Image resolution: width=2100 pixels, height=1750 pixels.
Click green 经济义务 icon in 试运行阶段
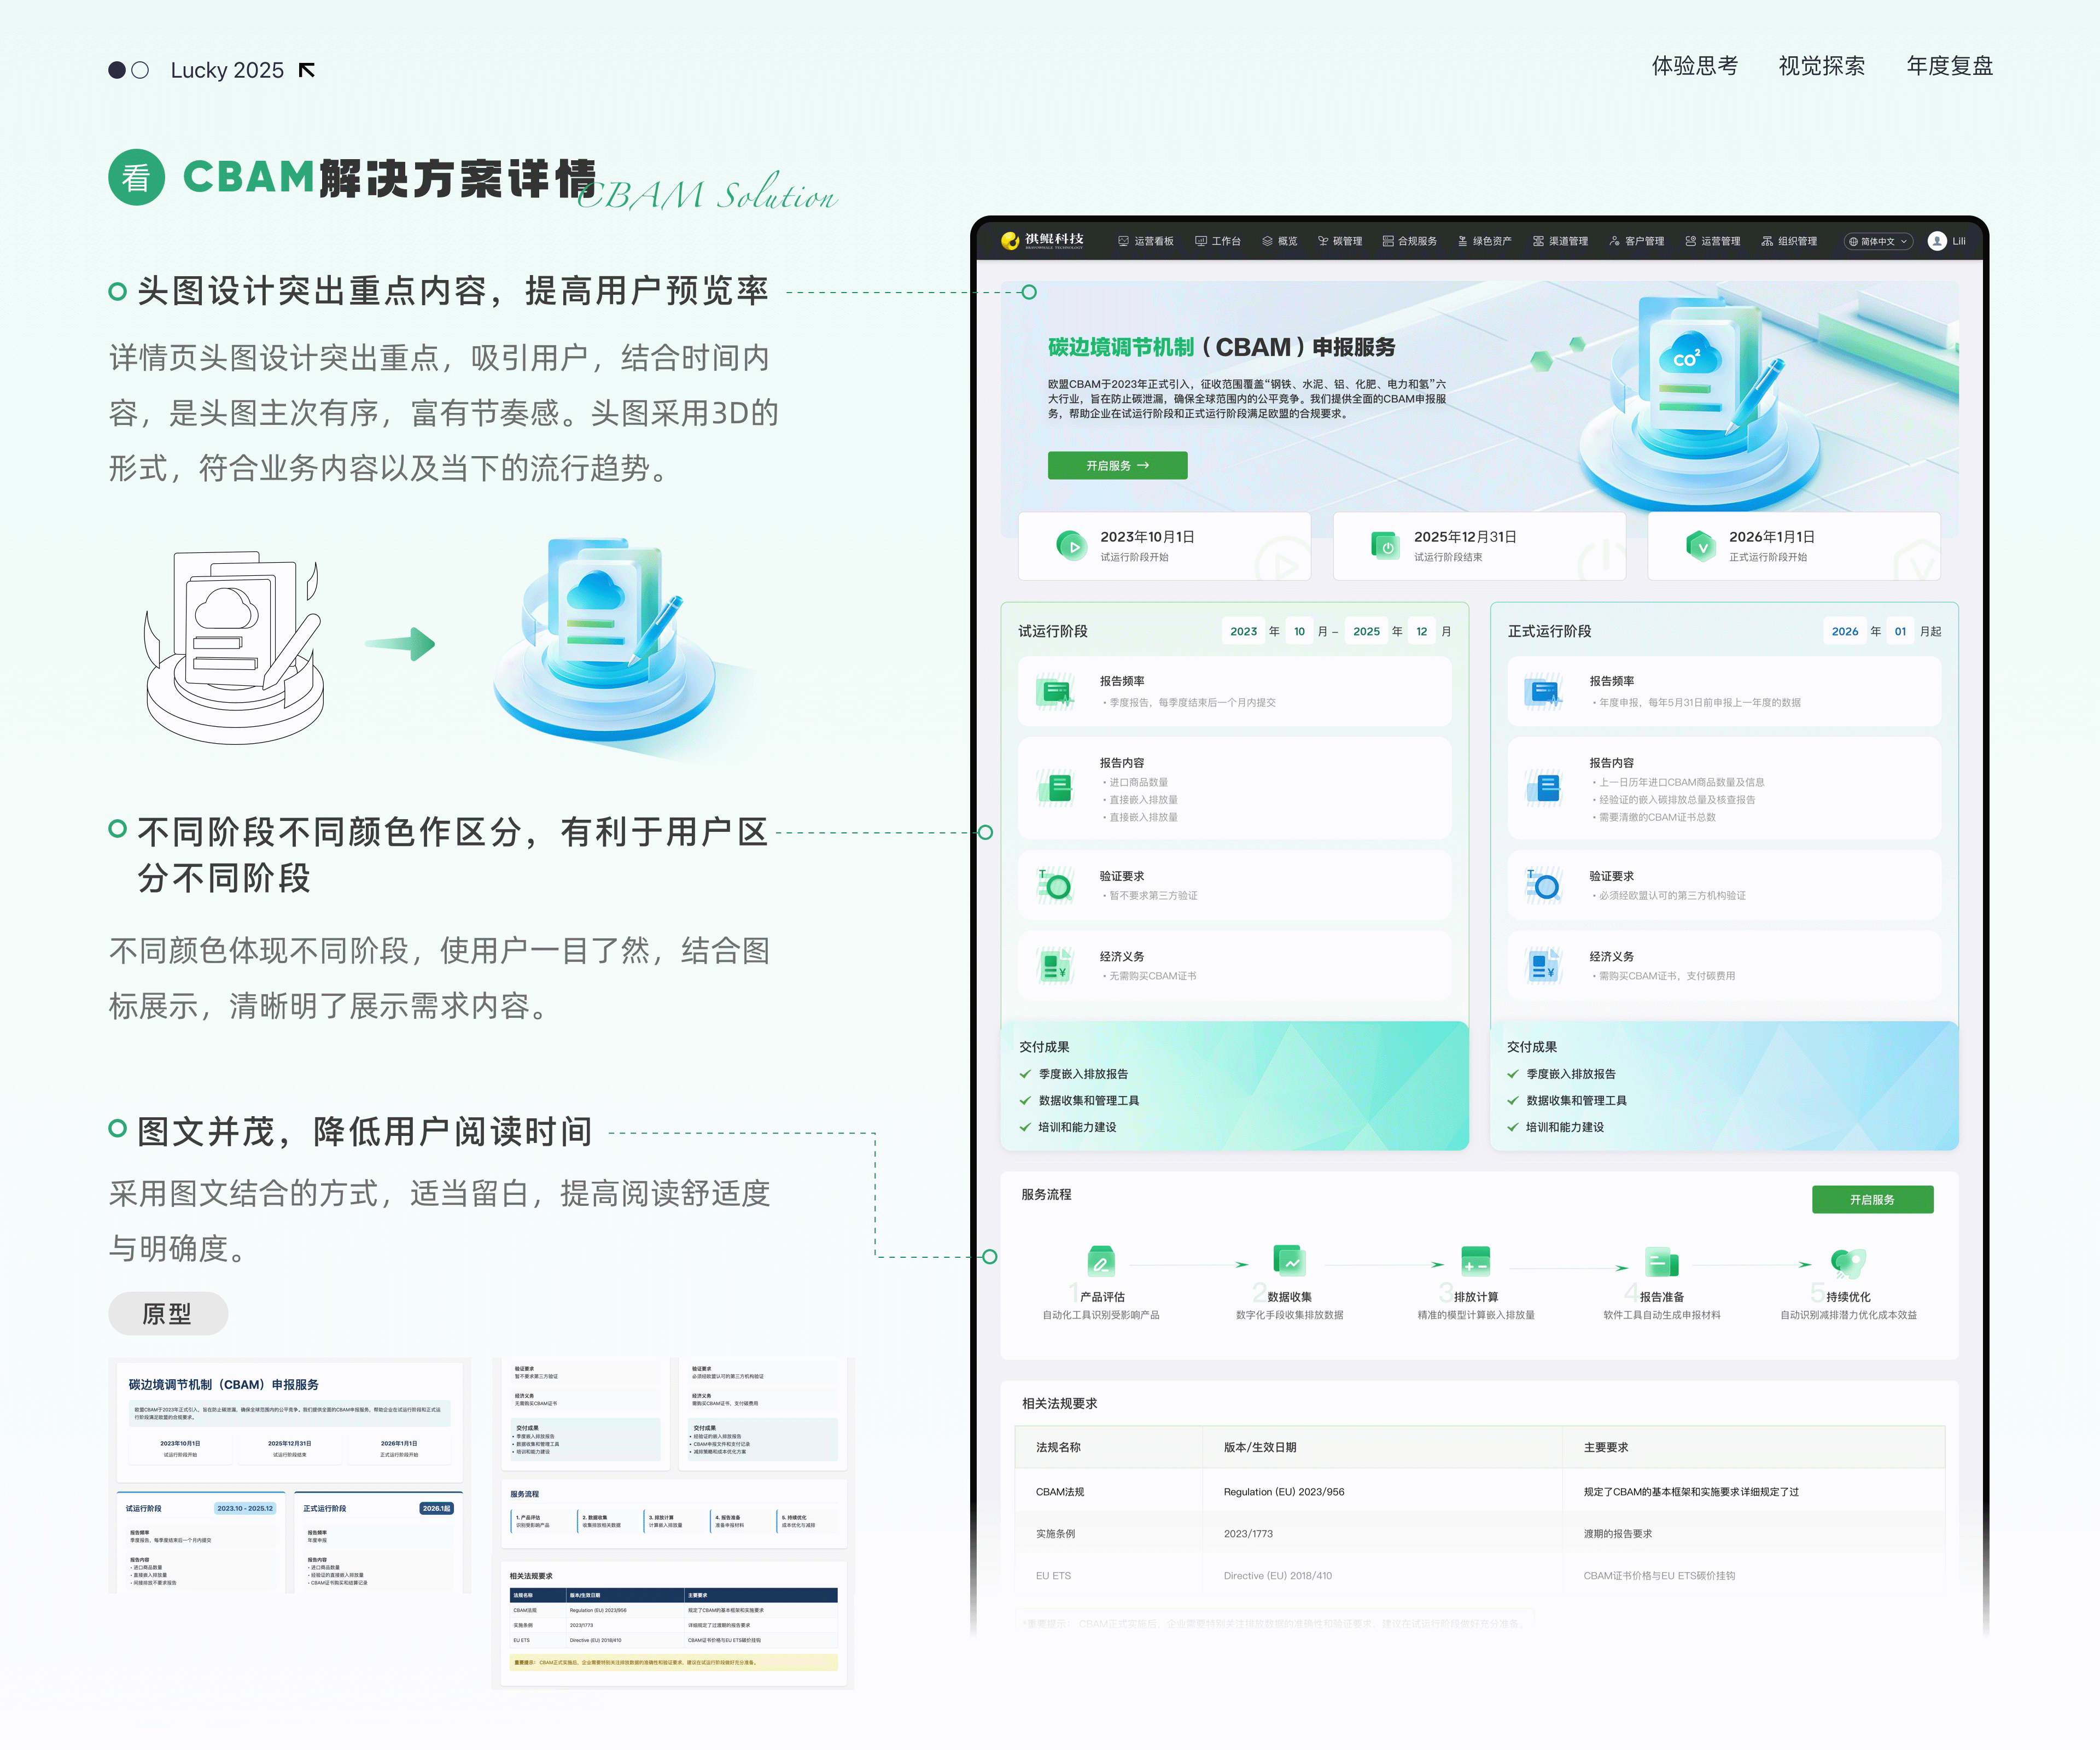click(1055, 966)
